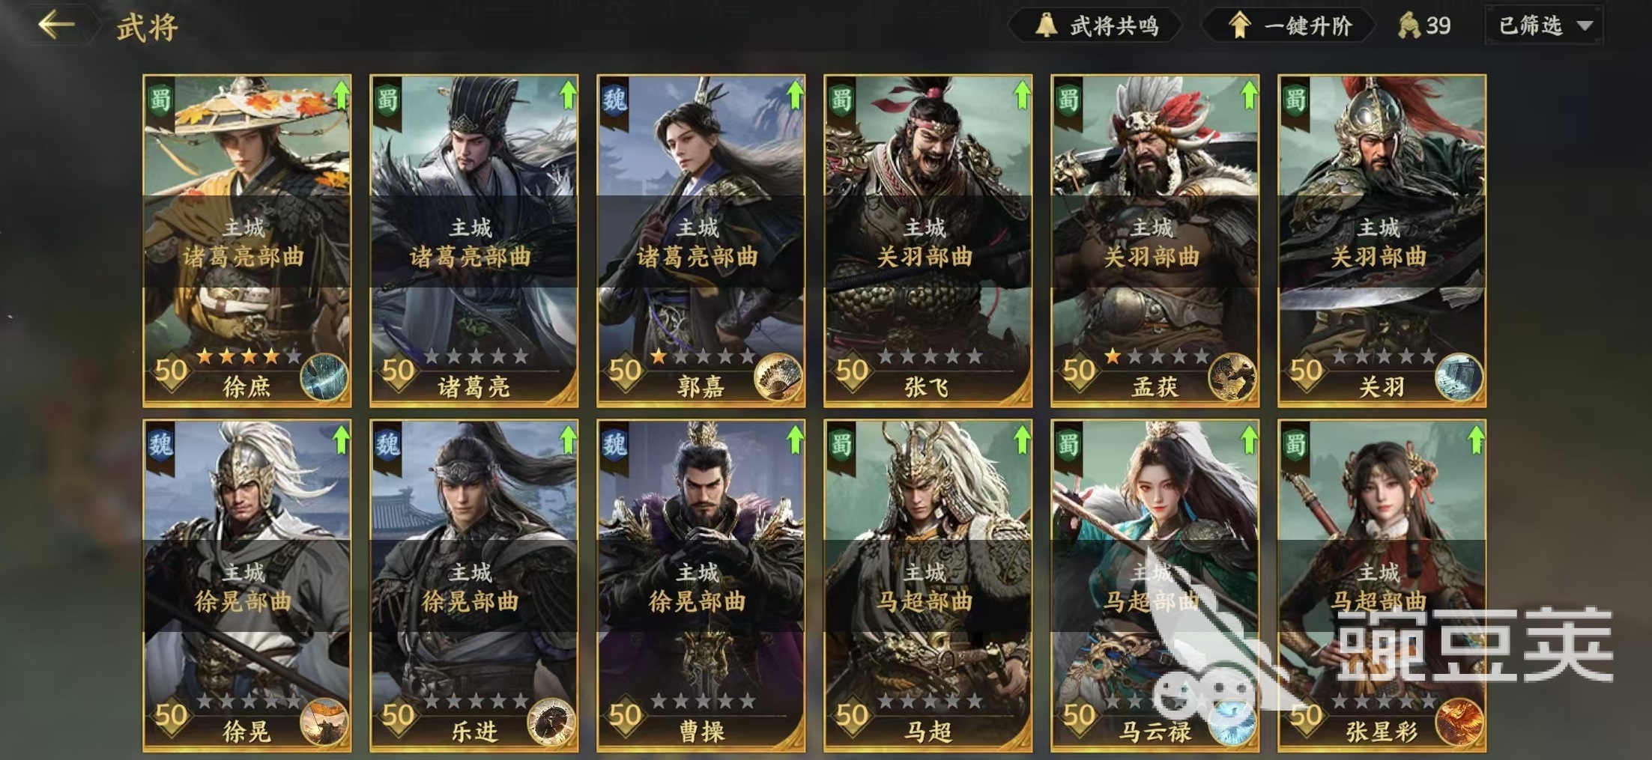Viewport: 1652px width, 760px height.
Task: Open 徐庶's round skill icon
Action: click(x=324, y=377)
